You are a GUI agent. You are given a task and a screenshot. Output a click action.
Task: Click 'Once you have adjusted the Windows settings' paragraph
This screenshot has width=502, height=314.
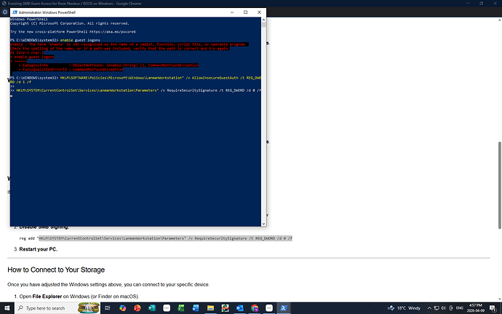point(108,284)
